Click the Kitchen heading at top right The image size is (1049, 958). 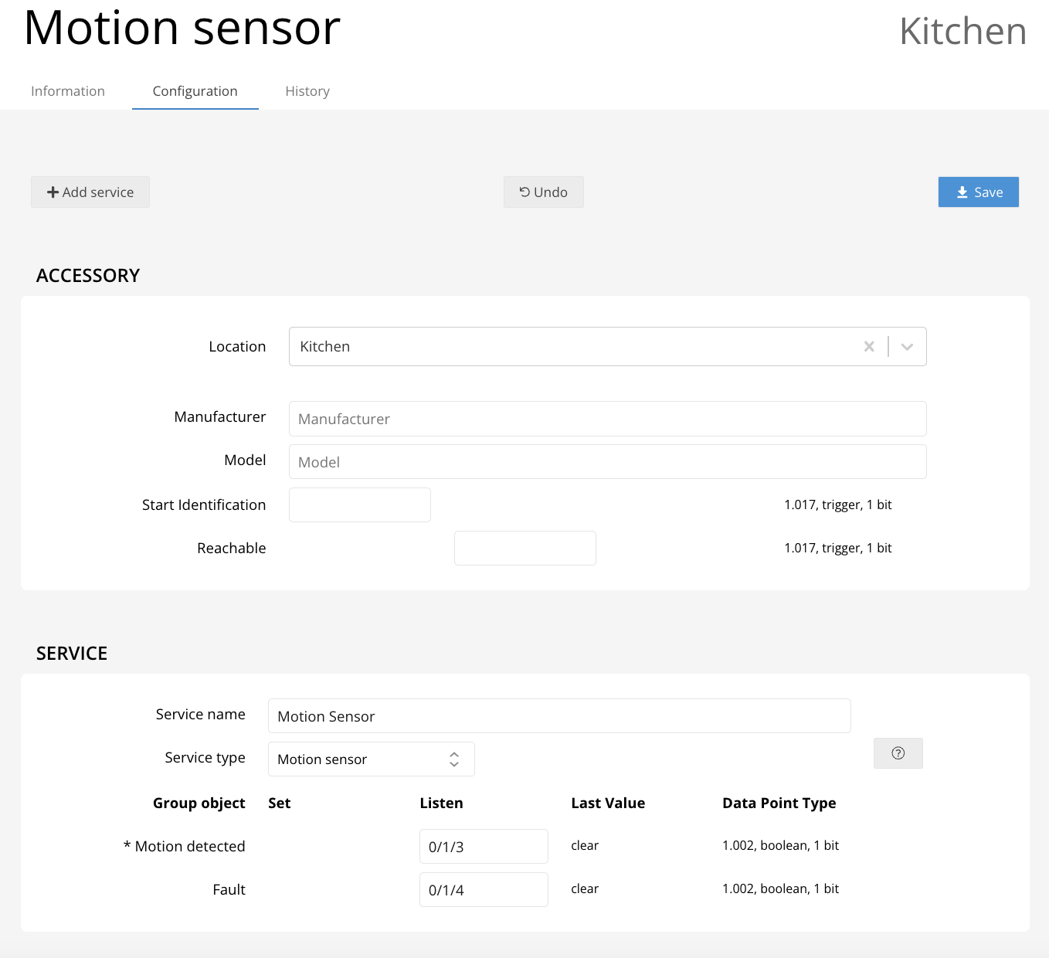point(962,32)
